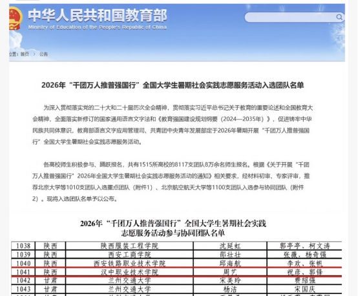Click the Ministry of Education English subtitle
Screen dimensions: 358x296
click(98, 27)
